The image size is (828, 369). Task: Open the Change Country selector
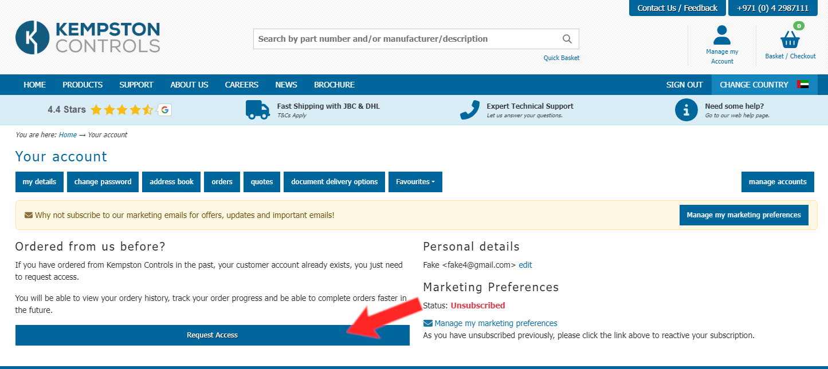point(764,85)
